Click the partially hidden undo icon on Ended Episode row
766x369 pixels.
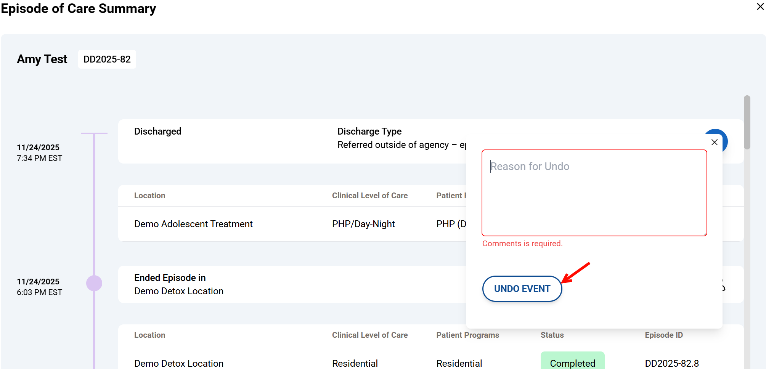click(723, 287)
